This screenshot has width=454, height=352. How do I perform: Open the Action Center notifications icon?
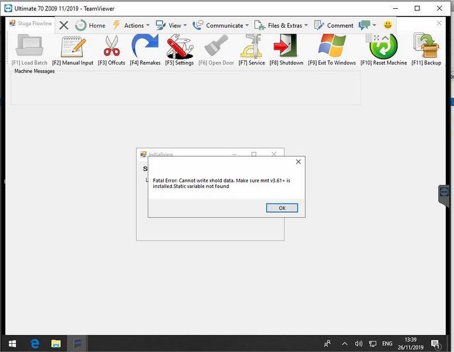pos(435,344)
